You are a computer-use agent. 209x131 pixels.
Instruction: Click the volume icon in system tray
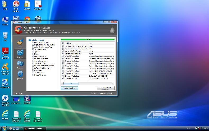pyautogui.click(x=201, y=128)
